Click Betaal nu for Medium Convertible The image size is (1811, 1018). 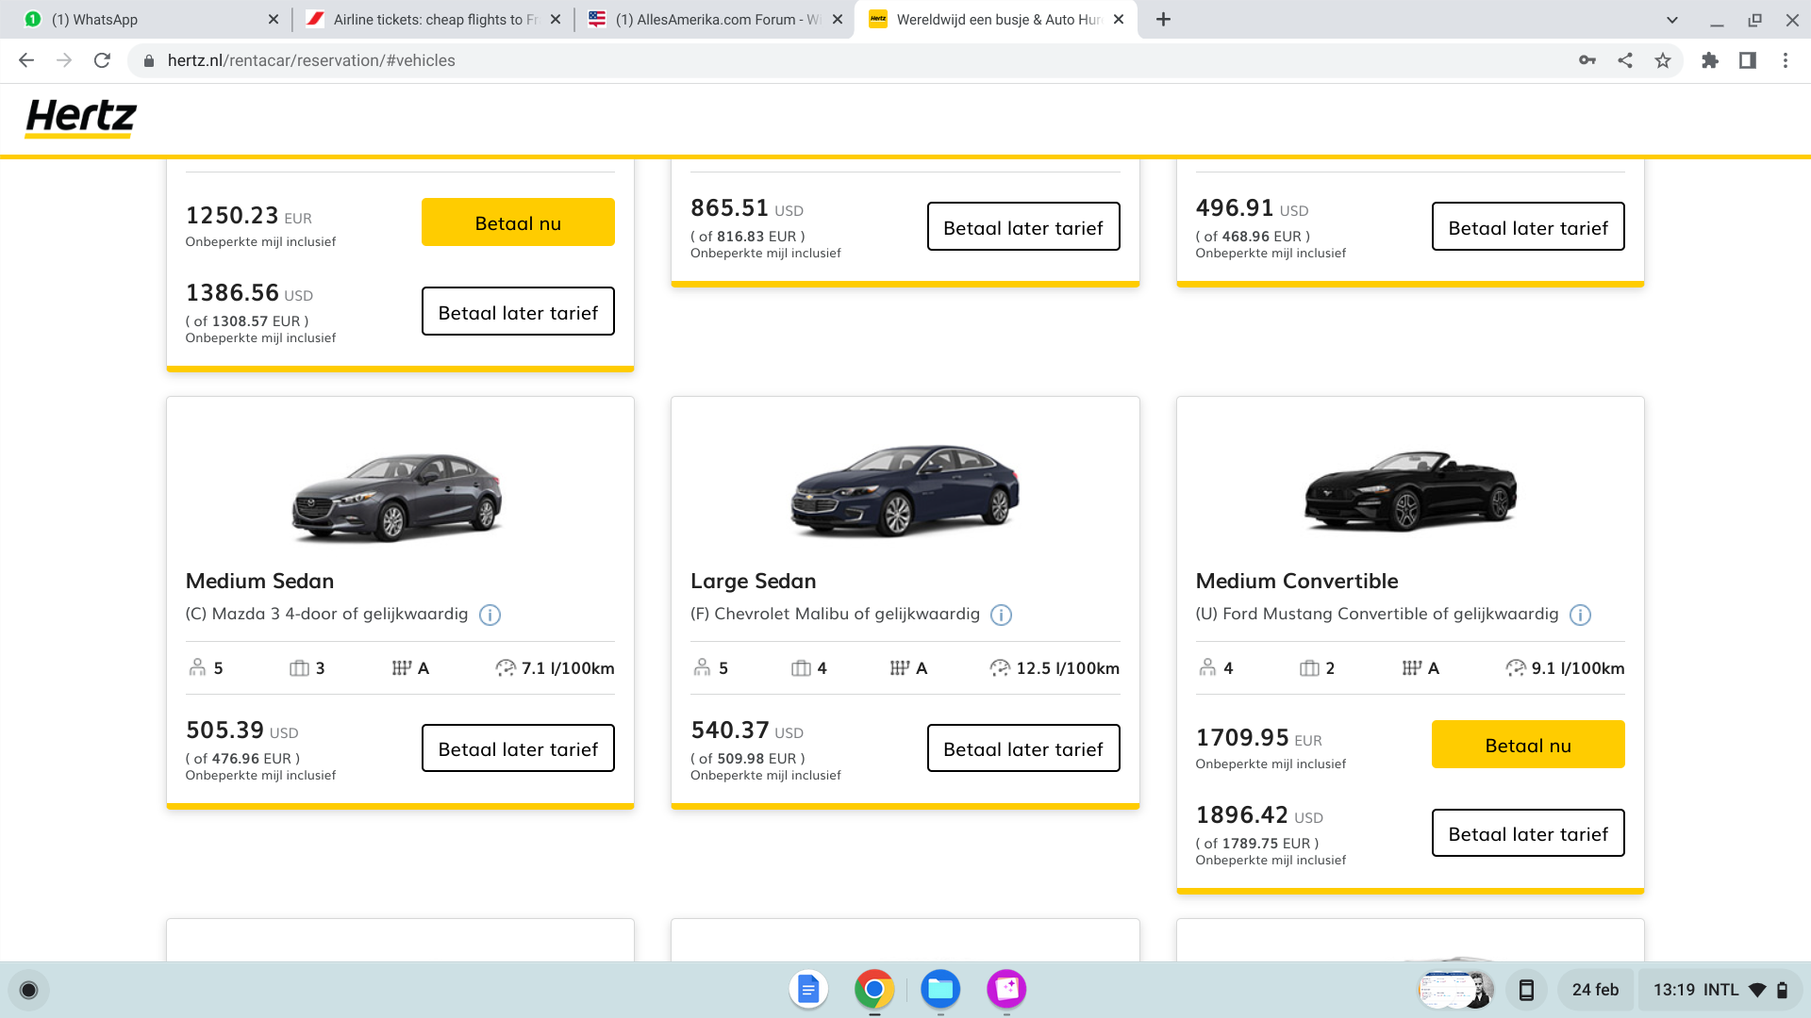[x=1528, y=745]
